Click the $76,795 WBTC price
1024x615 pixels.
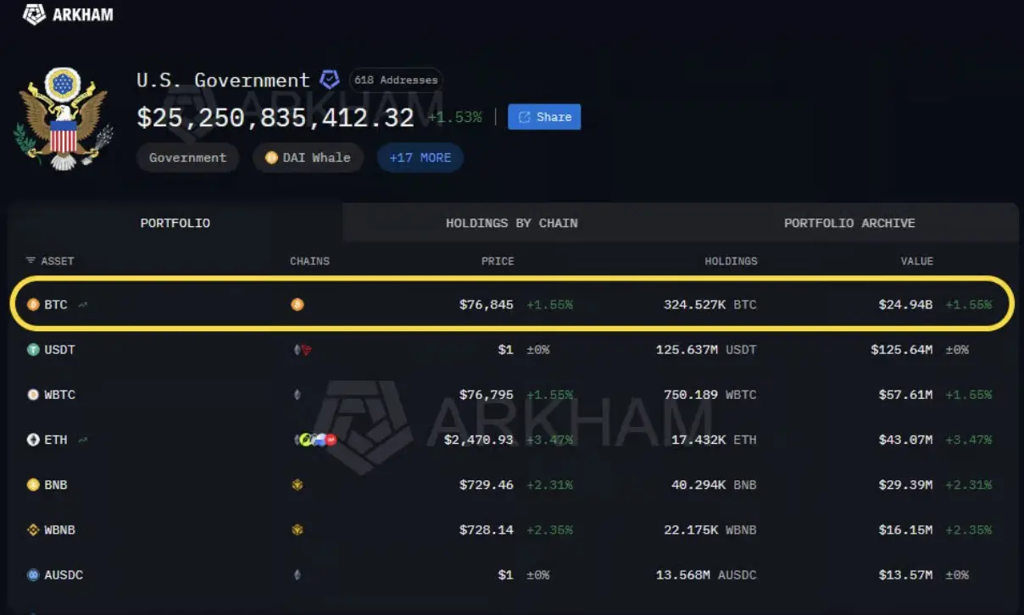click(487, 395)
